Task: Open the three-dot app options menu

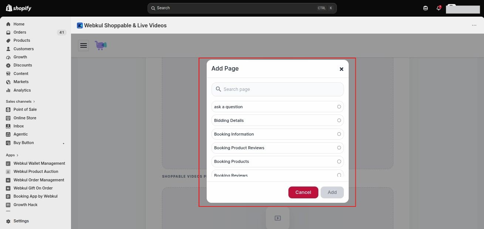Action: pos(474,25)
